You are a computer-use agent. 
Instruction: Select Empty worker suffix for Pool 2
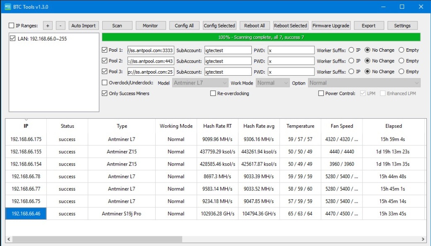pos(401,61)
